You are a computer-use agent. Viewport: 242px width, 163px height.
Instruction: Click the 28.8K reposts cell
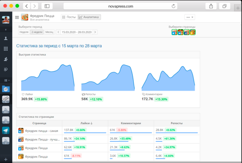pyautogui.click(x=177, y=131)
